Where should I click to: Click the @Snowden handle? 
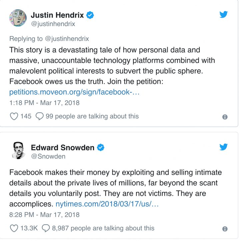48,156
